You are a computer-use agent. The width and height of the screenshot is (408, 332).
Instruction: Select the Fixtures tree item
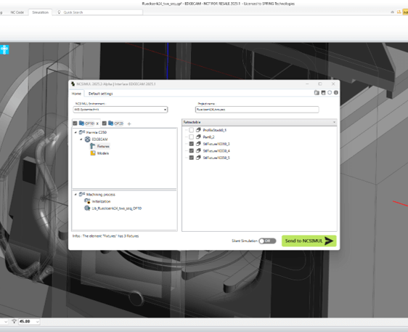(x=103, y=146)
